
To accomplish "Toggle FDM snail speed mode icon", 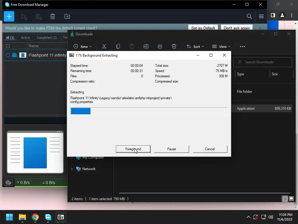I will 8,183.
